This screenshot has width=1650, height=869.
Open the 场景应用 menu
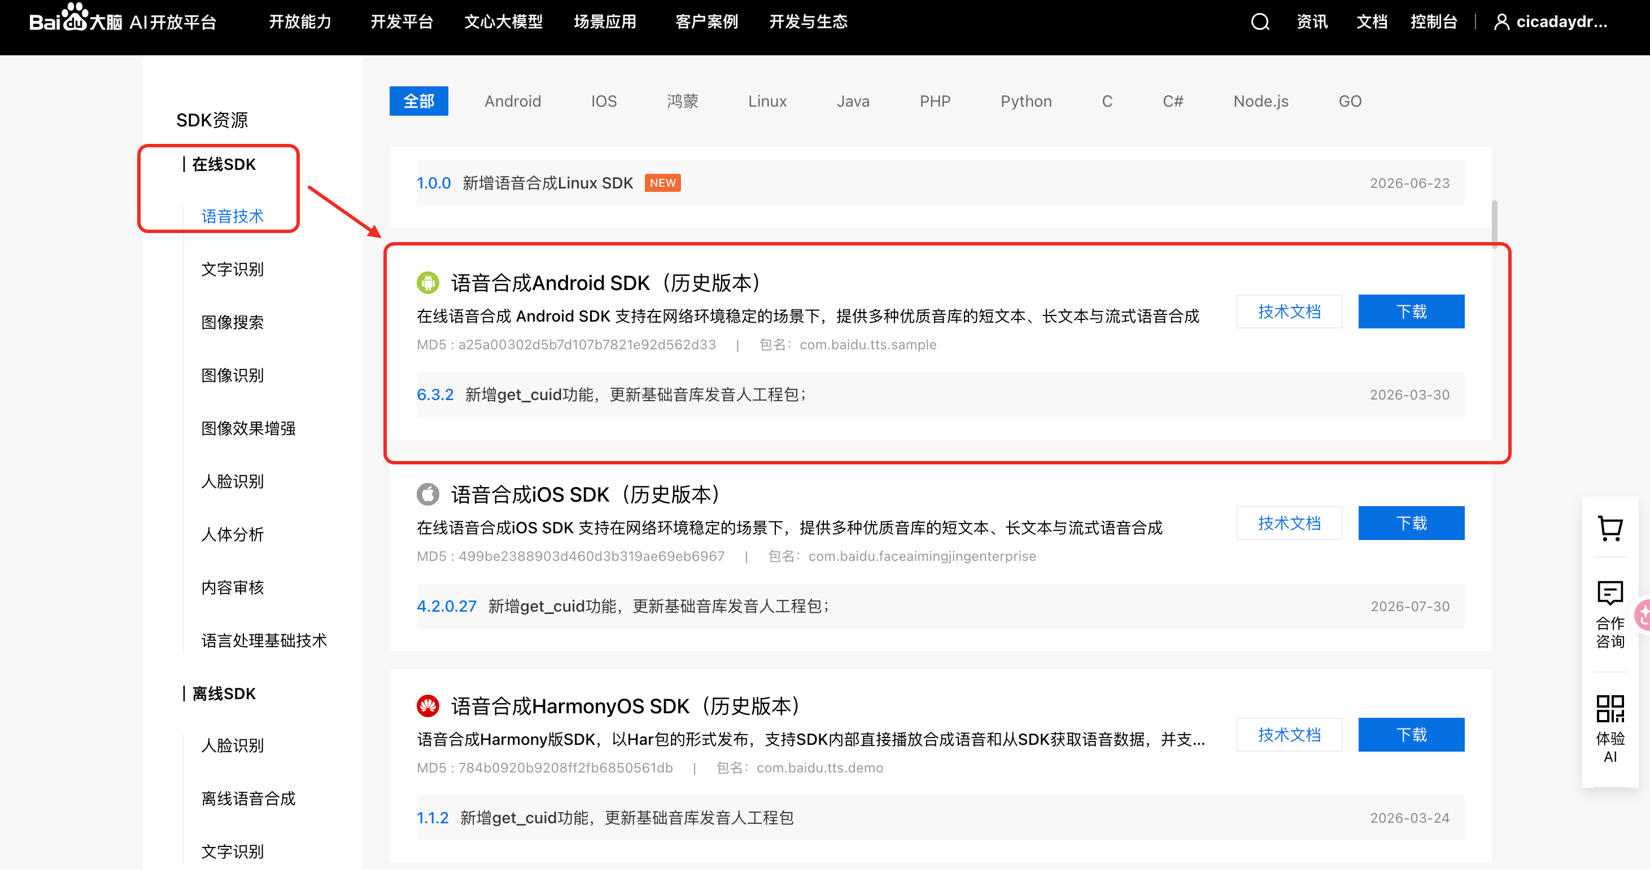[x=605, y=22]
